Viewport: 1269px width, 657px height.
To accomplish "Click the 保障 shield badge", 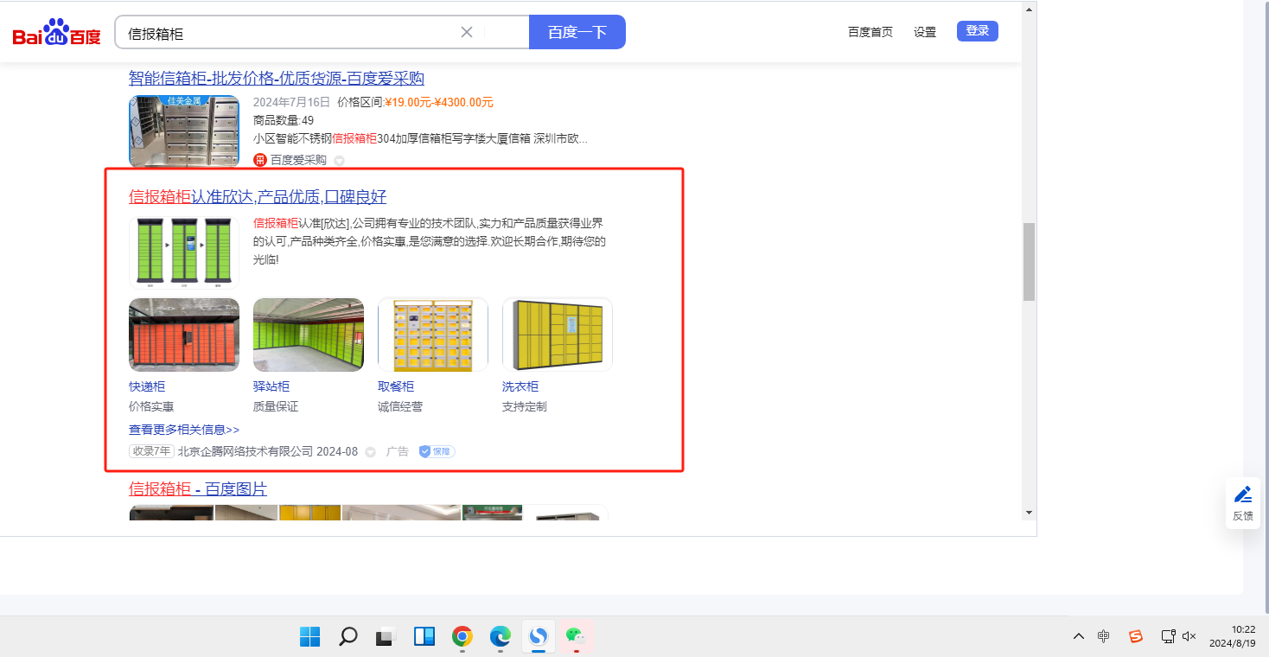I will tap(437, 451).
